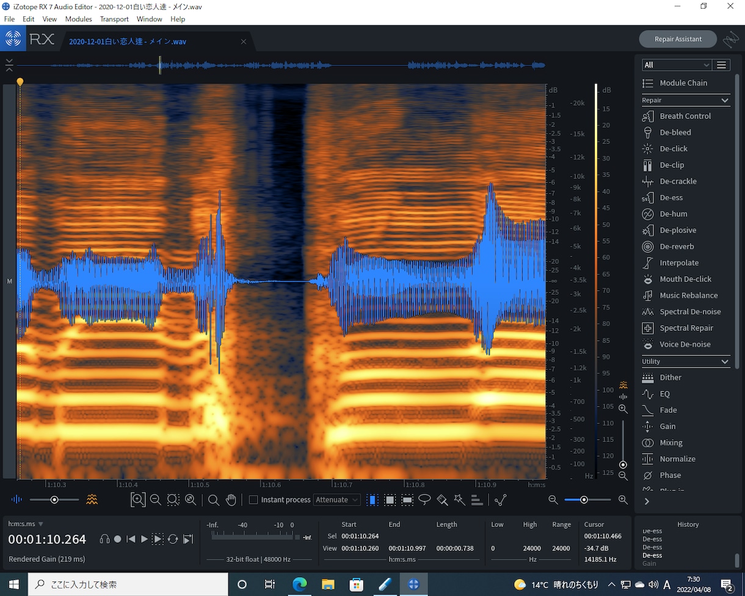Adjust the waveform-spectrogram opacity slider

tap(54, 500)
